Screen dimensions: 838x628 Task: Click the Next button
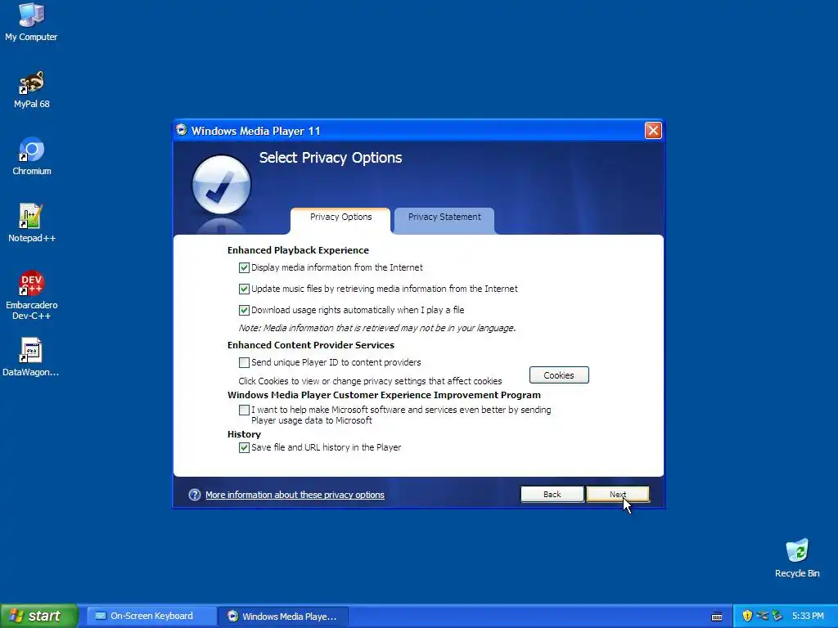click(618, 494)
